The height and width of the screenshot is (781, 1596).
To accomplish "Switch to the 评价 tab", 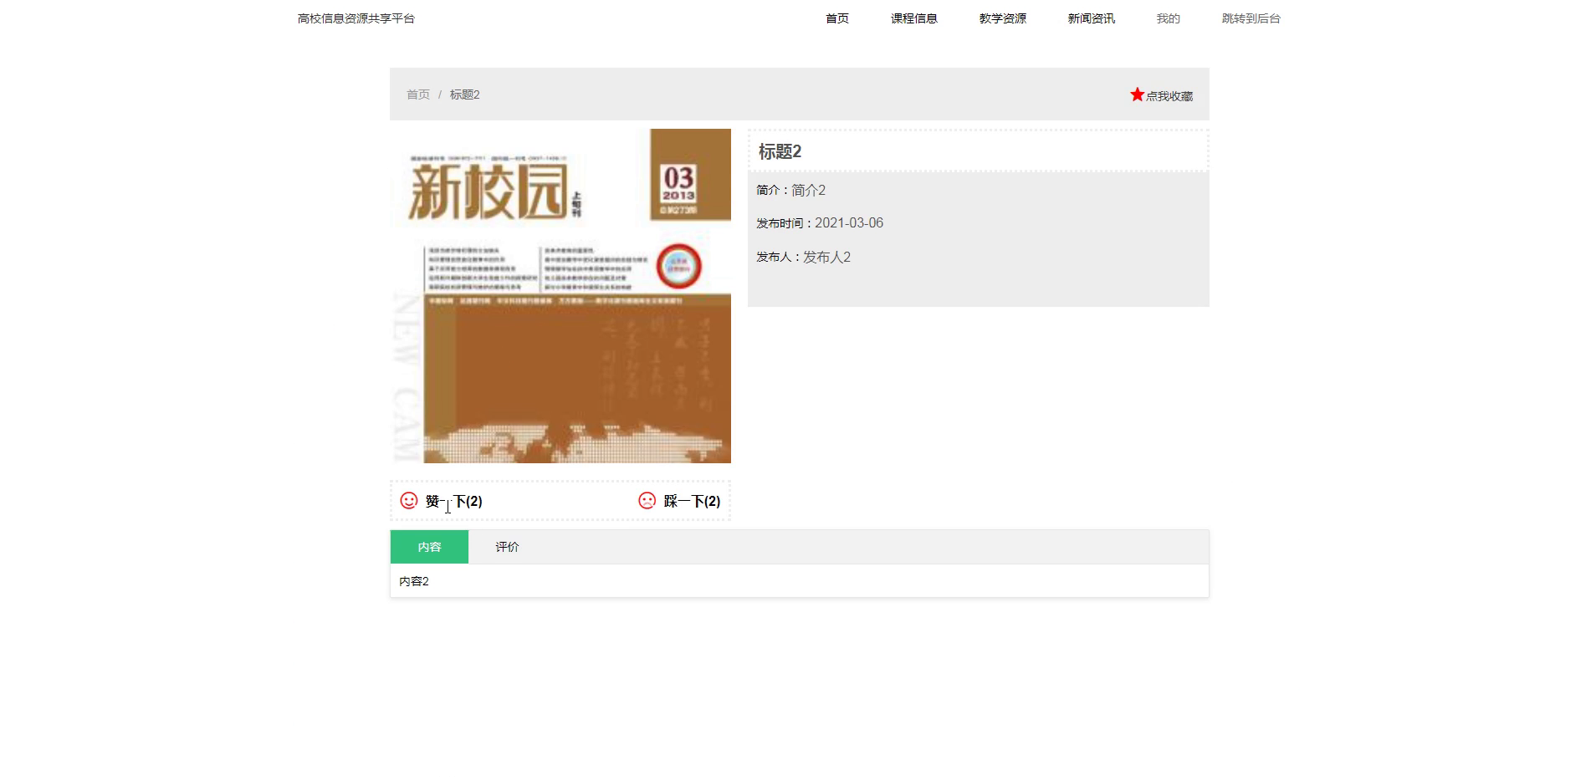I will [507, 547].
